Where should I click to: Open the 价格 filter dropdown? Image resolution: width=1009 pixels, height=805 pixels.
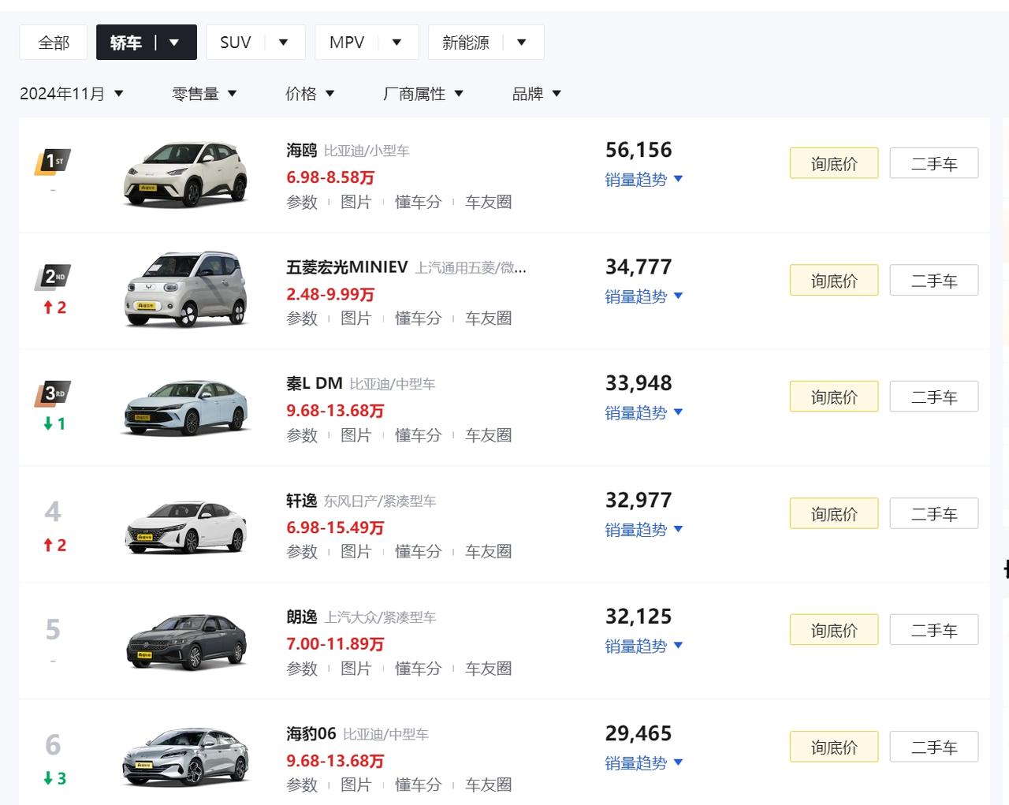[310, 94]
